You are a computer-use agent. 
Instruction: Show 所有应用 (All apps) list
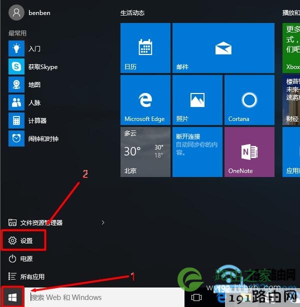click(x=26, y=276)
